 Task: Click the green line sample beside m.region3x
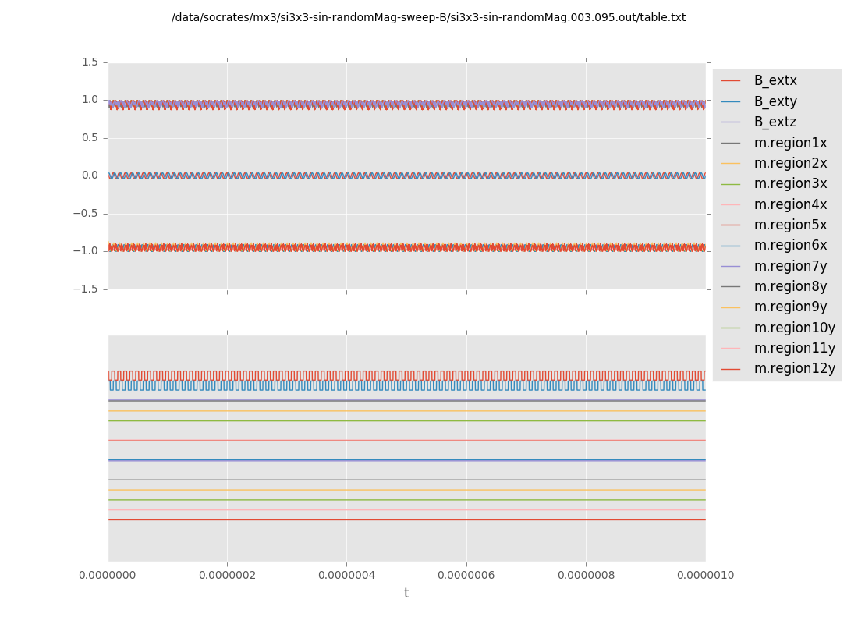(x=731, y=184)
